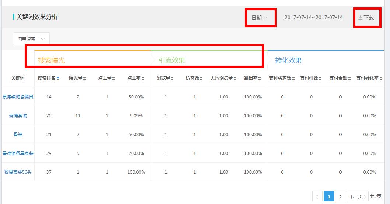This screenshot has width=390, height=204.
Task: Sort by 搜索排名 column arrows
Action: point(58,79)
